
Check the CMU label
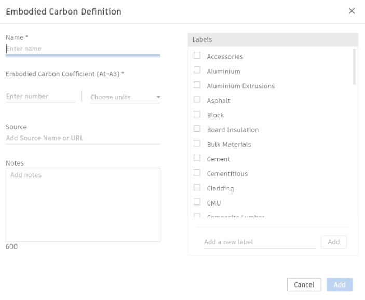tap(197, 203)
